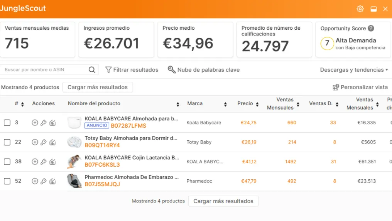
Task: Expand Descargas y tendencias dropdown
Action: point(354,70)
